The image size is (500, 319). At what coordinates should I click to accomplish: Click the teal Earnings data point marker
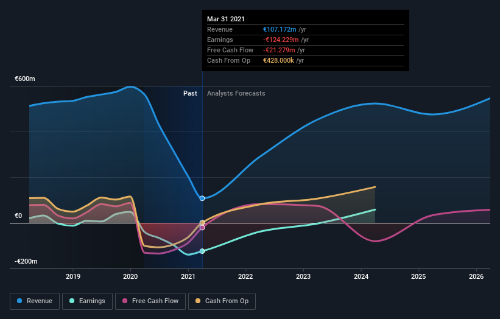point(202,251)
